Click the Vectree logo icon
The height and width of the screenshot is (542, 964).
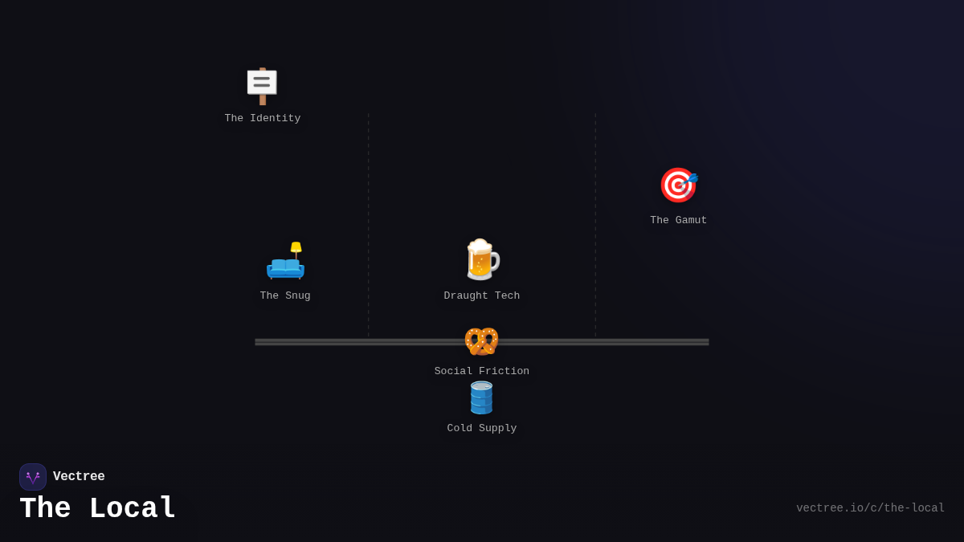coord(33,477)
